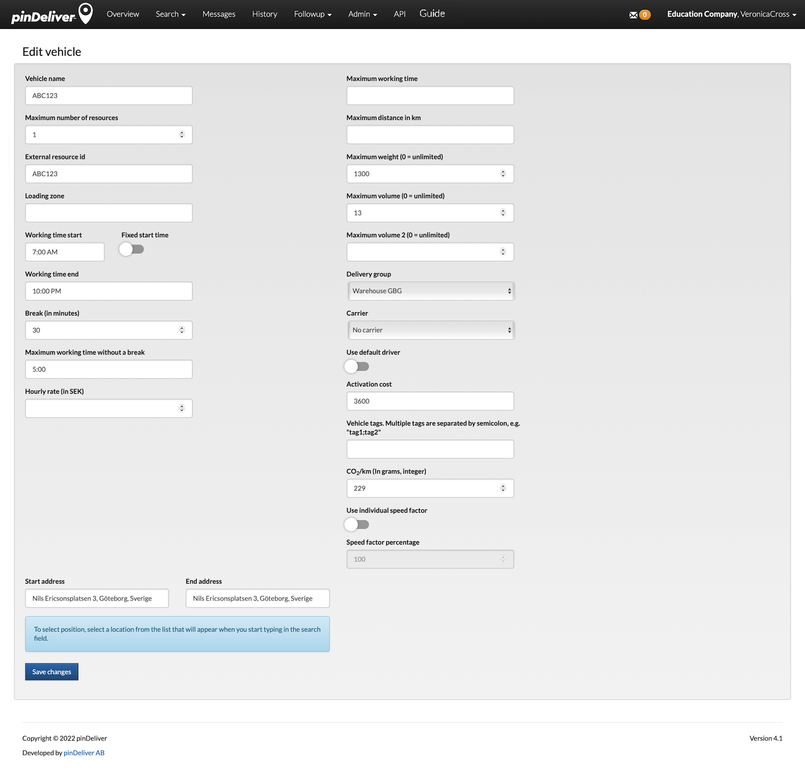The width and height of the screenshot is (805, 772).
Task: Open the Education Company user menu
Action: coord(732,14)
